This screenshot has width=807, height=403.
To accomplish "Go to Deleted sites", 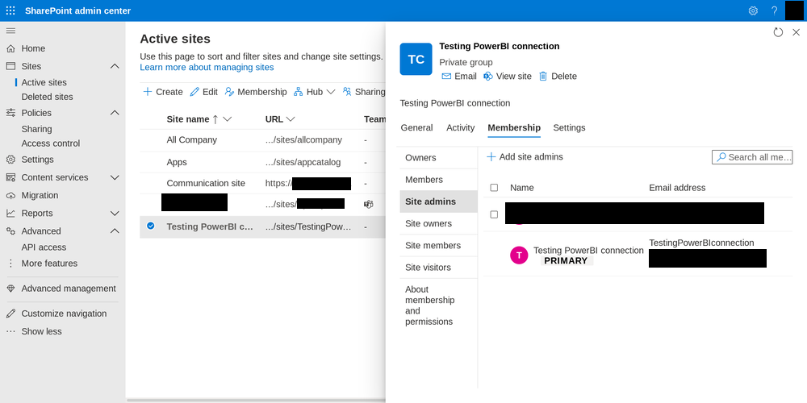I will click(48, 97).
